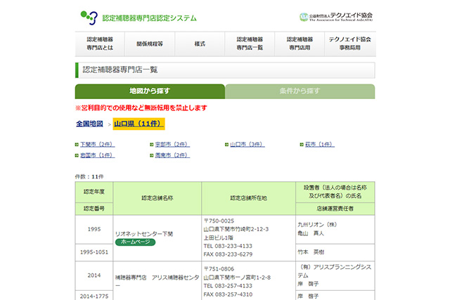The width and height of the screenshot is (450, 300).
Task: Click the green plus icon beside 岩国市
Action: (77, 155)
